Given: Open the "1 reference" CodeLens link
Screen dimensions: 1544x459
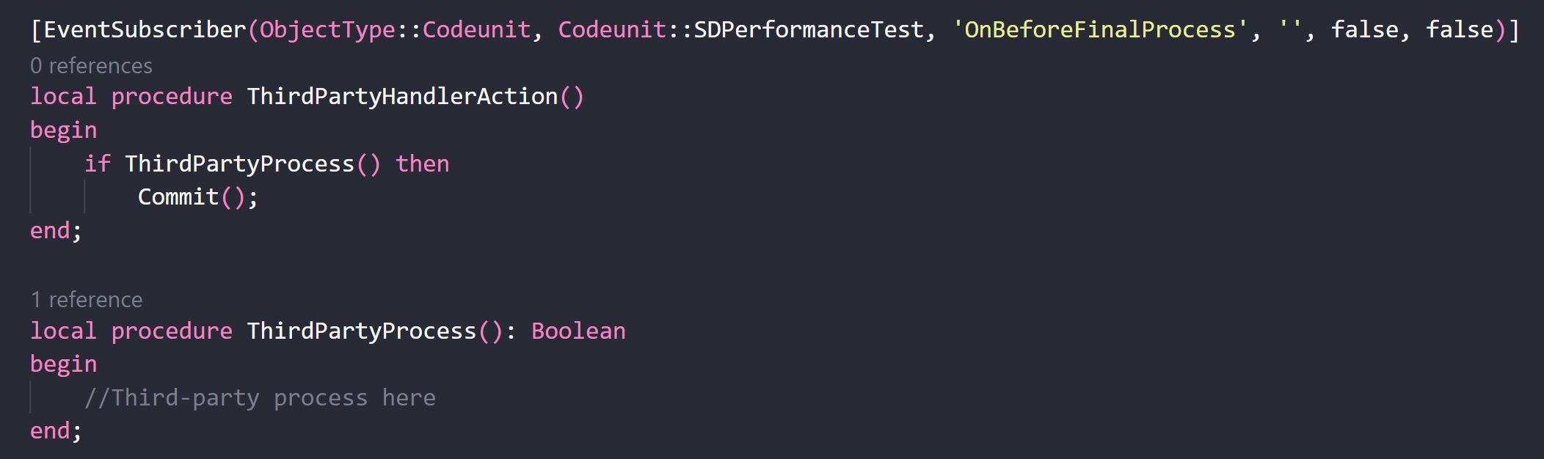Looking at the screenshot, I should (x=87, y=300).
